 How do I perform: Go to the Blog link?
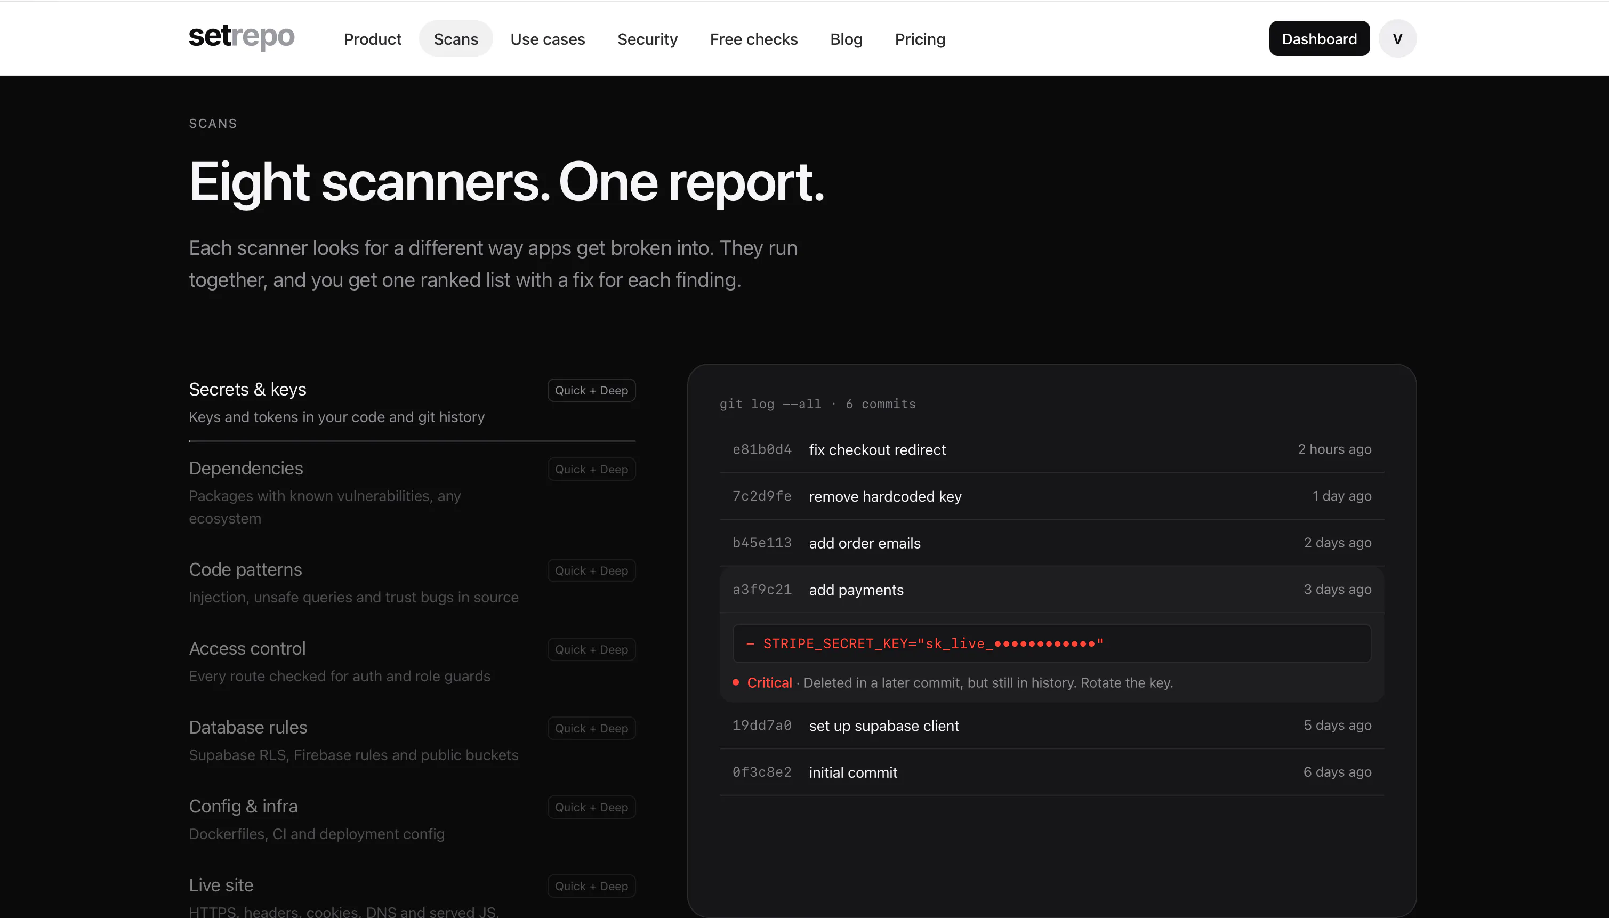click(x=846, y=39)
